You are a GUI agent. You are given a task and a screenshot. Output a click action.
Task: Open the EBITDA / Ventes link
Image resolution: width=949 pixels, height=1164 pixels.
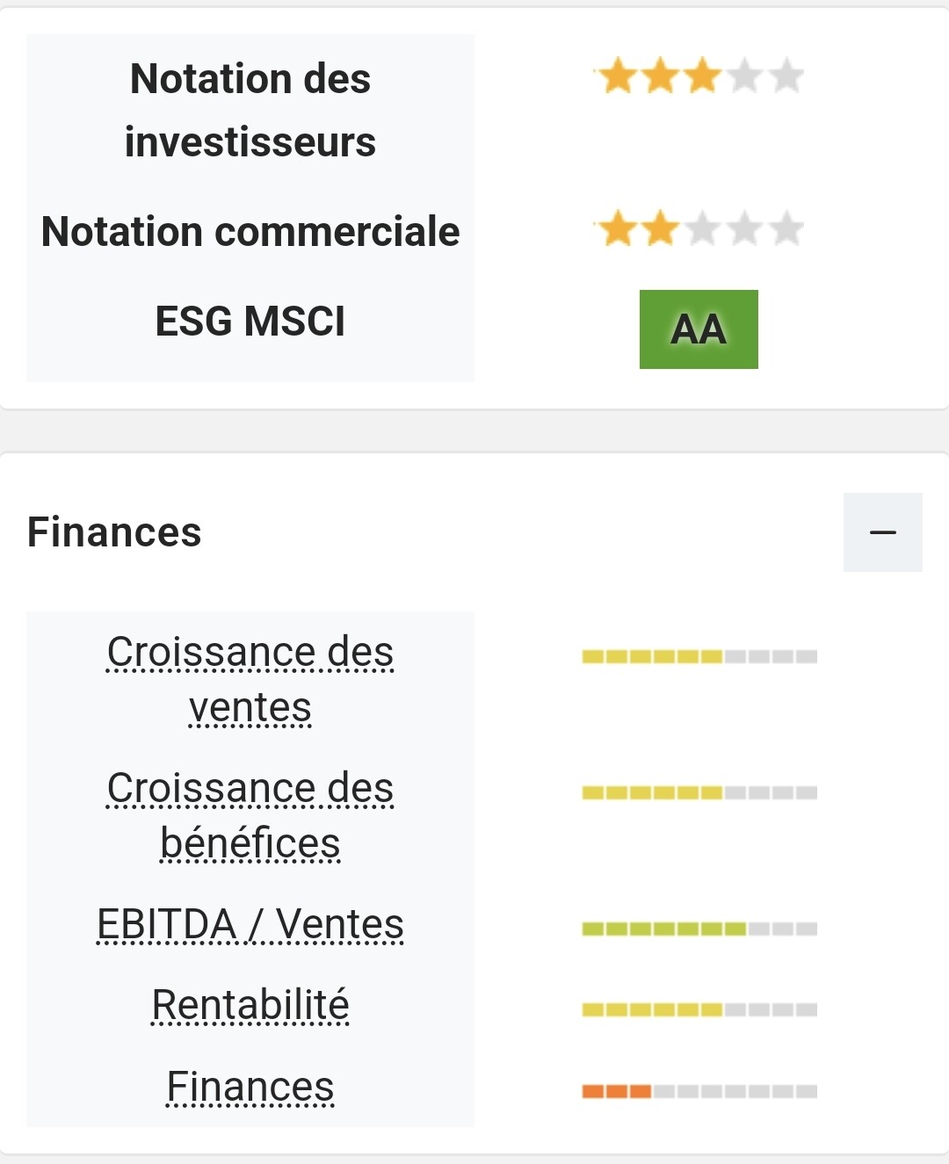point(250,925)
